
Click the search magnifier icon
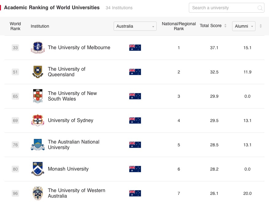260,8
